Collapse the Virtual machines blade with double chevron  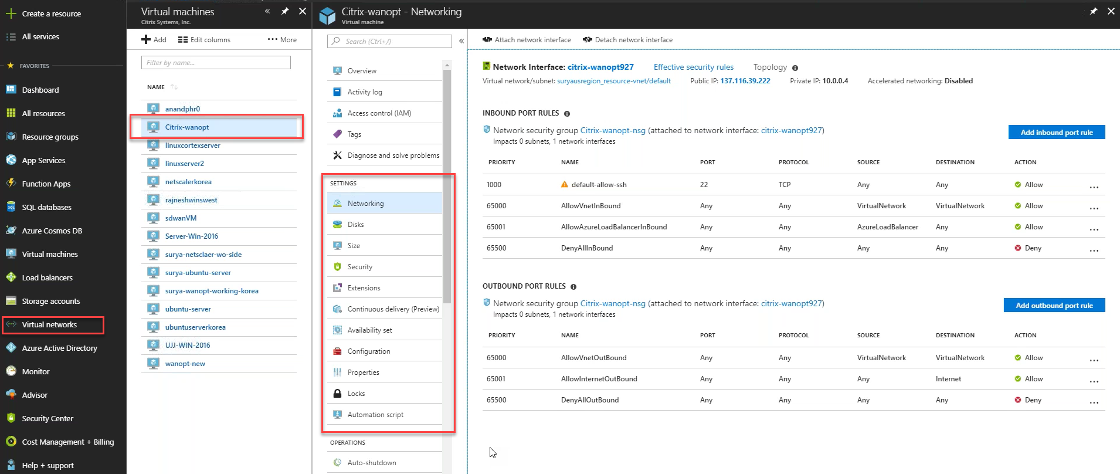tap(267, 11)
